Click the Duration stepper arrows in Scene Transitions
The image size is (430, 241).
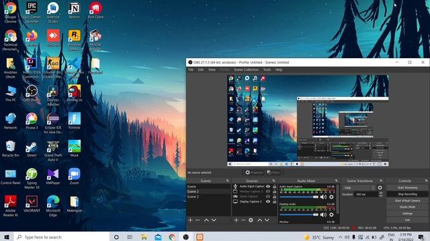[x=381, y=194]
